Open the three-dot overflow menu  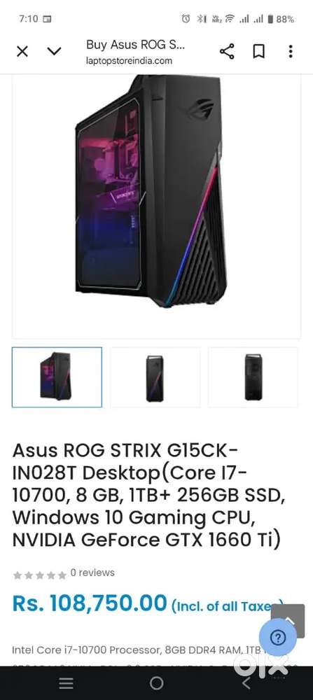291,52
